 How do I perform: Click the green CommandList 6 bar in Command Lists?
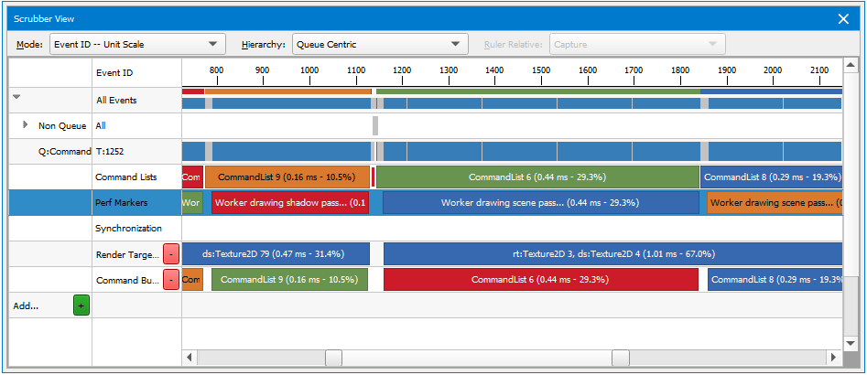[536, 177]
